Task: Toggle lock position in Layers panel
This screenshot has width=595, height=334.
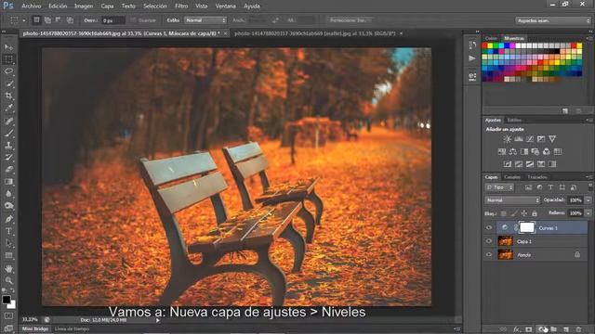Action: click(524, 213)
